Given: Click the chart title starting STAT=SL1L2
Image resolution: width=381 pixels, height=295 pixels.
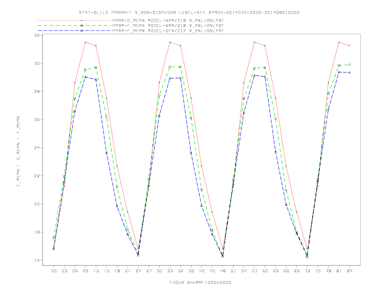Looking at the screenshot, I should (x=189, y=13).
